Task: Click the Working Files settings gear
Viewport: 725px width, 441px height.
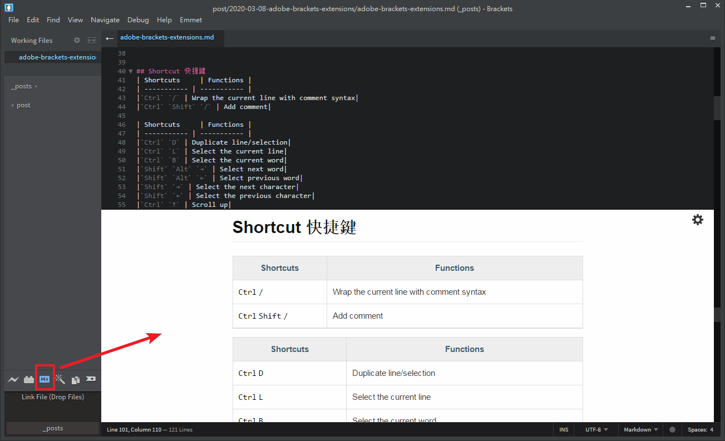Action: tap(76, 40)
